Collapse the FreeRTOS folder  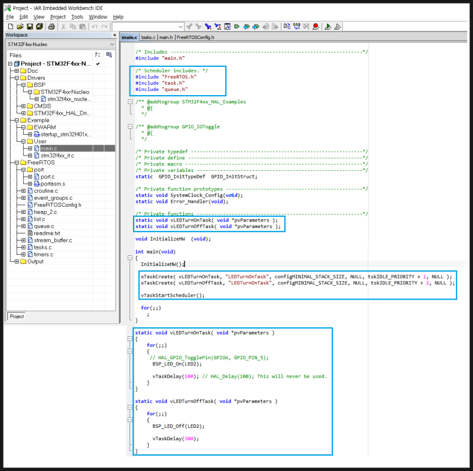pos(17,163)
